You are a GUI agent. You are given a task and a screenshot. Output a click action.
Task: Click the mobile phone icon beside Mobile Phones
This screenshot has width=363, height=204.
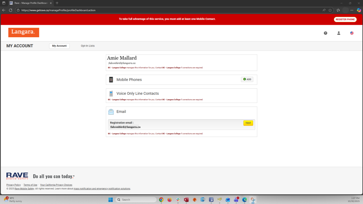click(111, 80)
